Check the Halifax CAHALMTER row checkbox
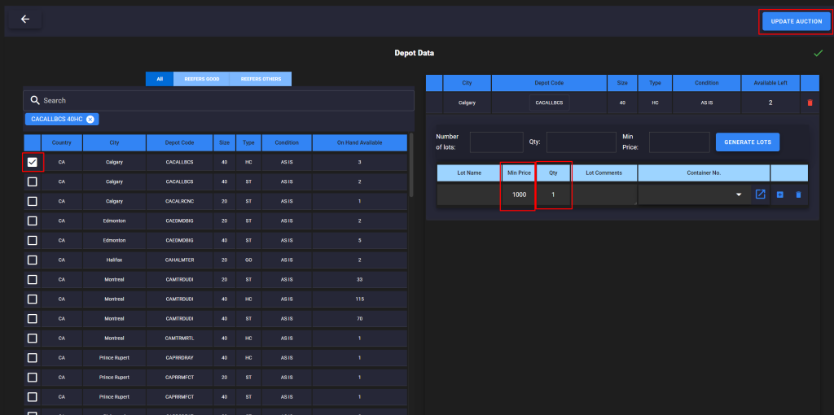 33,260
